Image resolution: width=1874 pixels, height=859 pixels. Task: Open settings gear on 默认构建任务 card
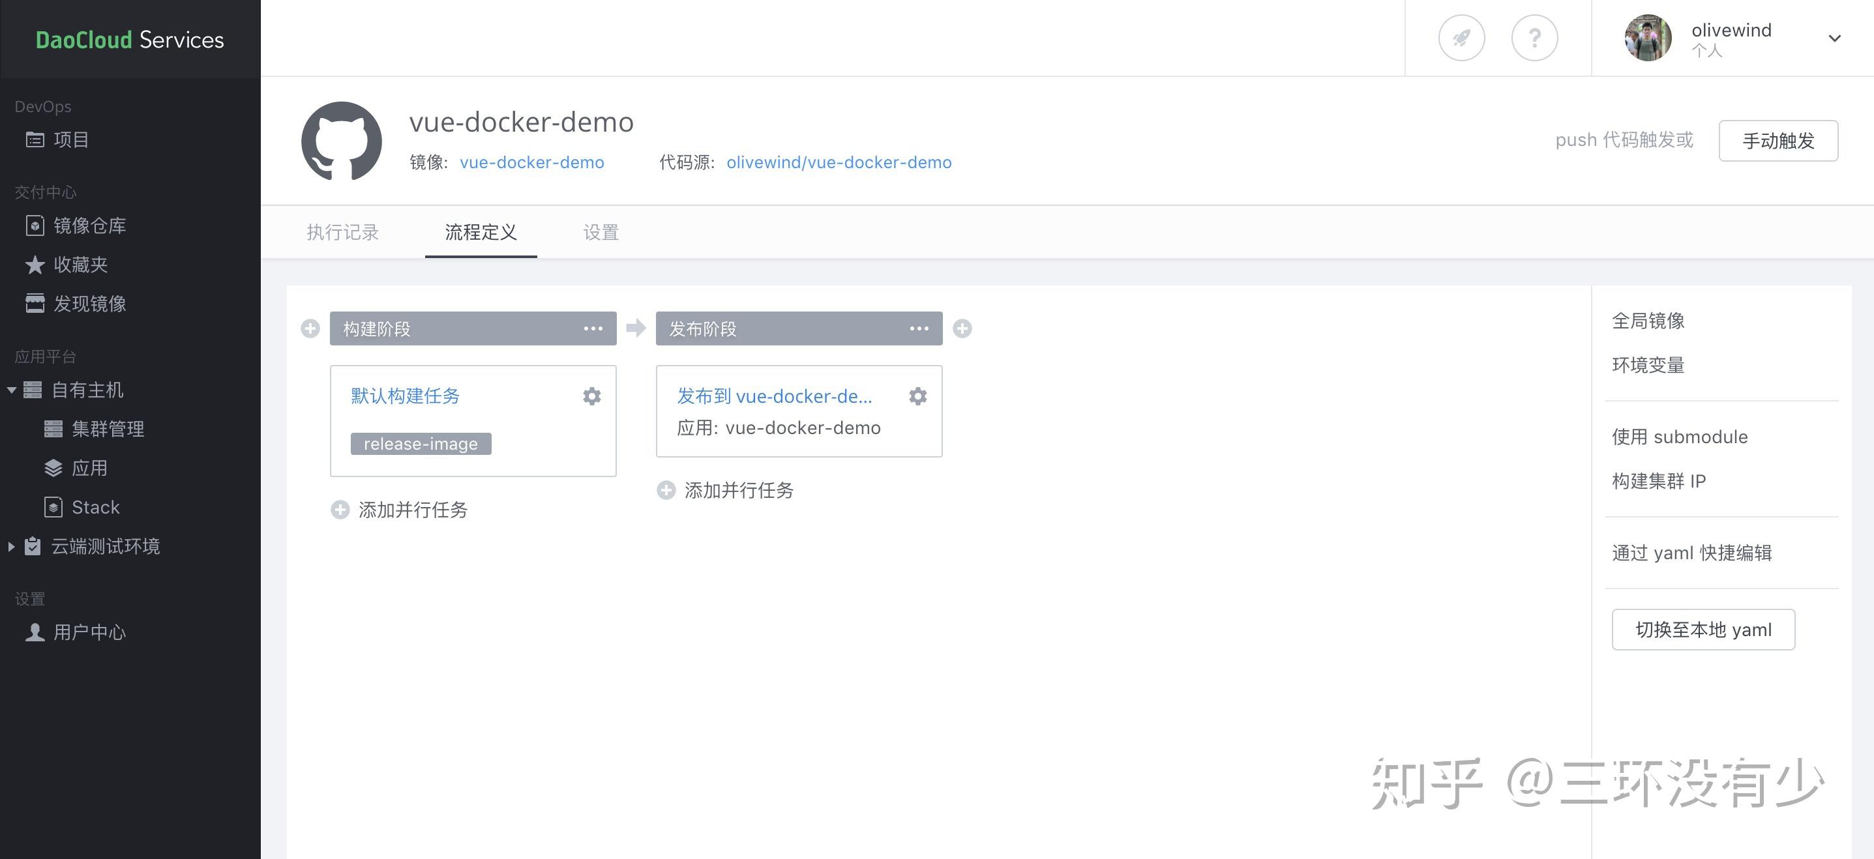591,396
